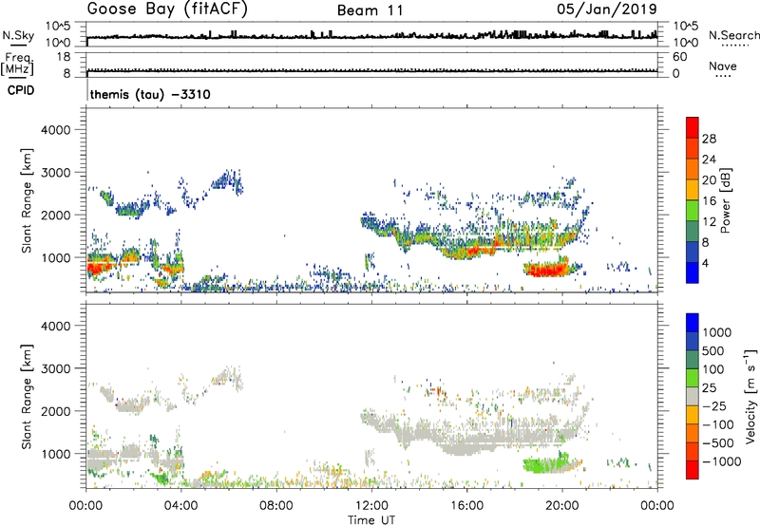Click the '-1000' velocity colorbar tick

(722, 461)
